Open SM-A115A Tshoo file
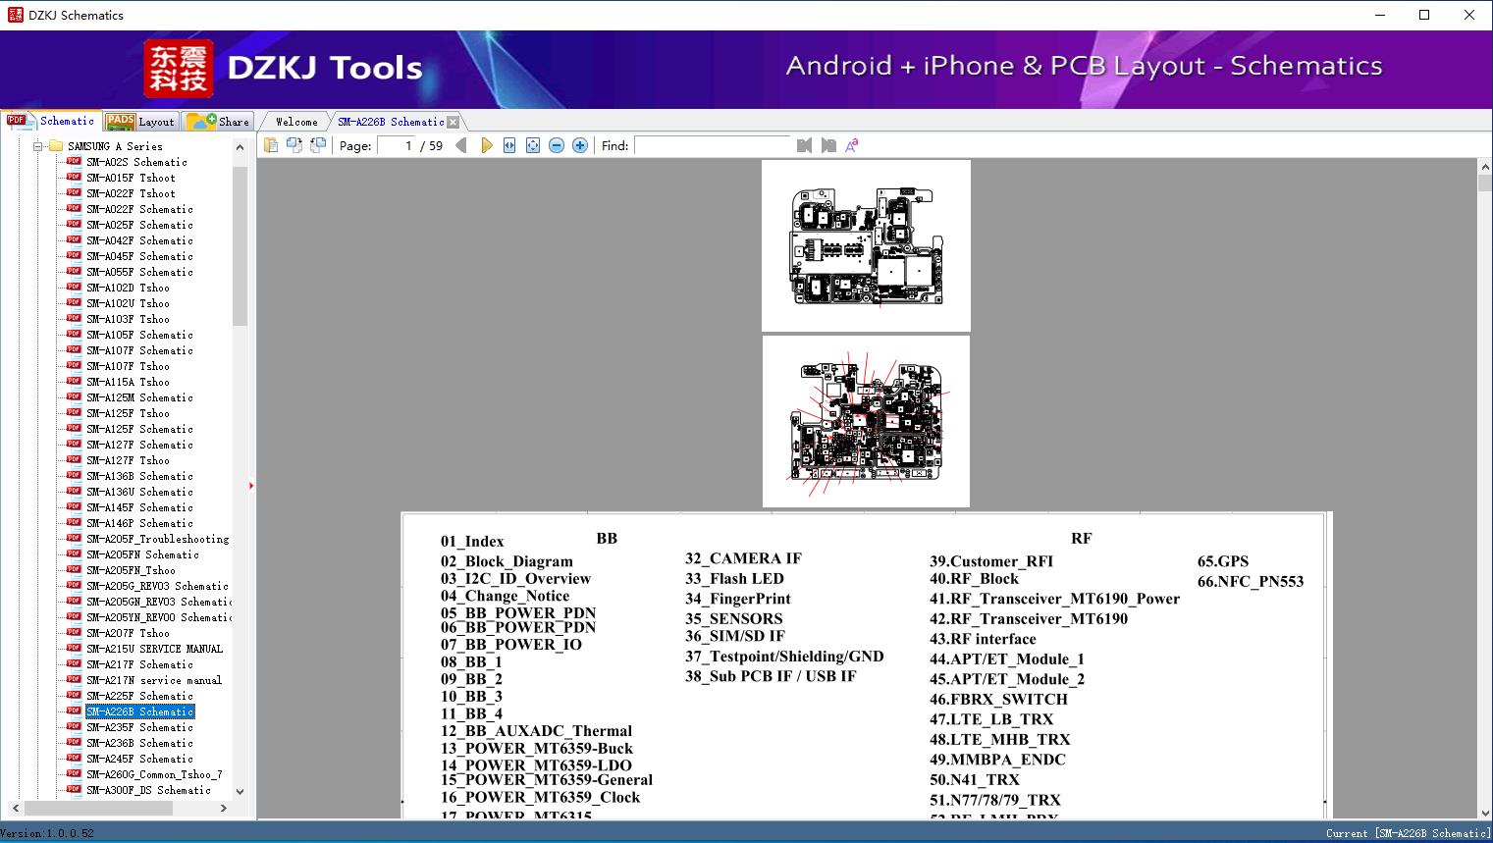 (x=128, y=382)
